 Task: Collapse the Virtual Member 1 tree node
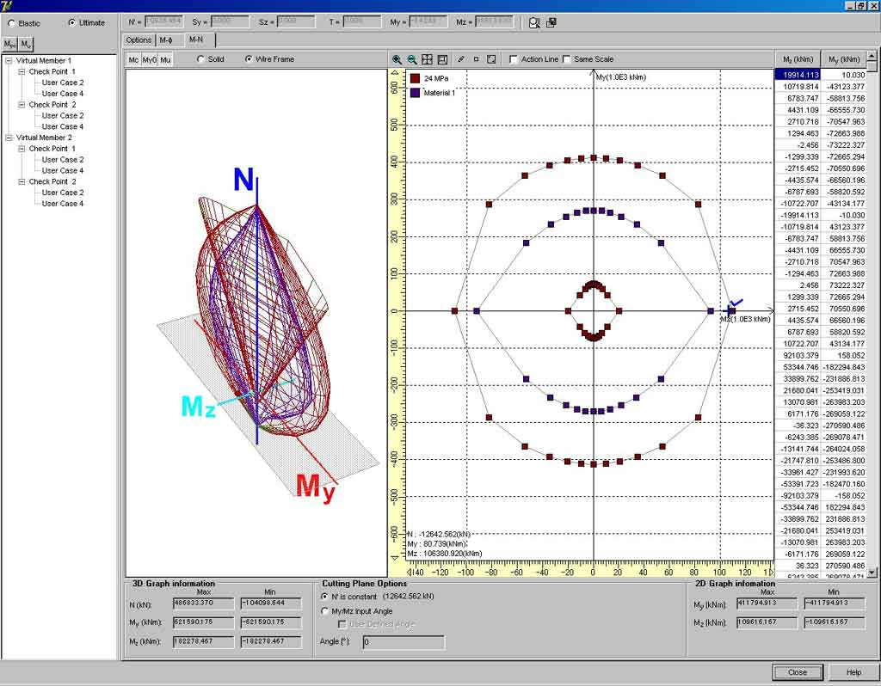[9, 61]
